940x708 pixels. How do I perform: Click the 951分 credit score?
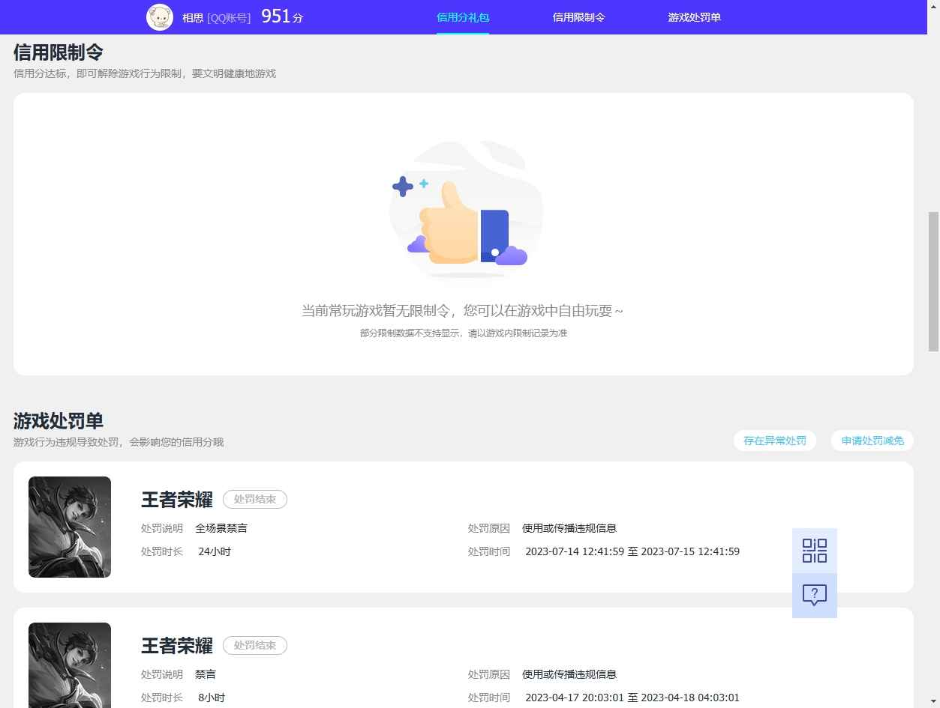[x=282, y=16]
